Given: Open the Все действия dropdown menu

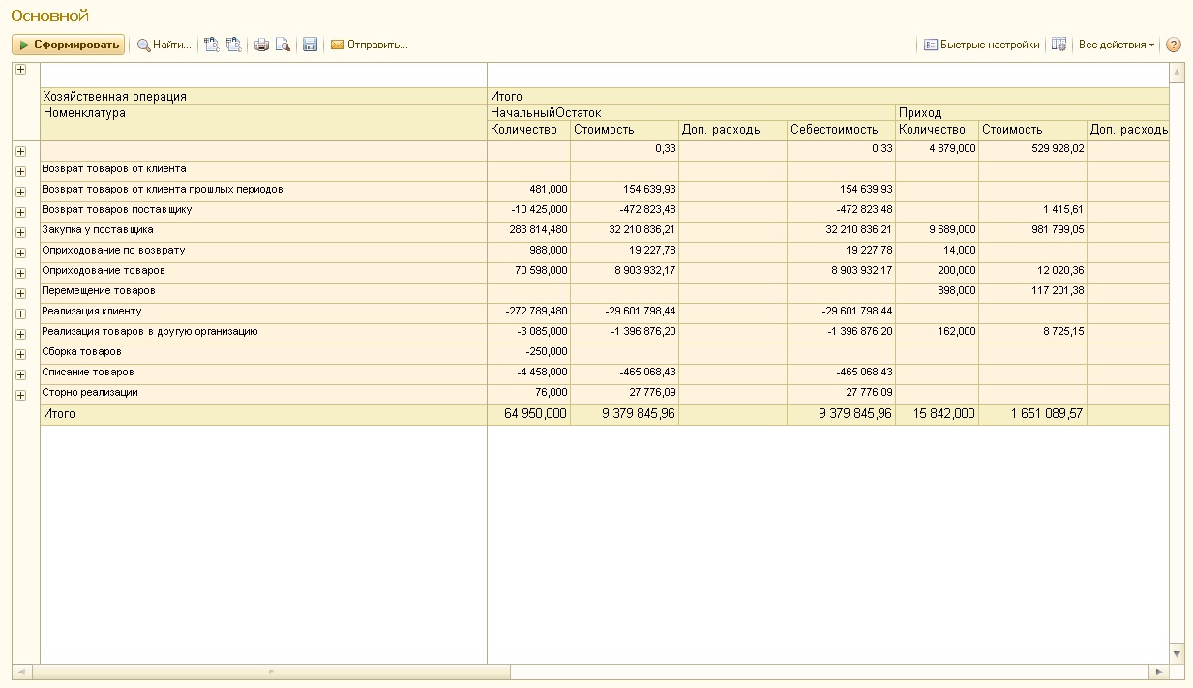Looking at the screenshot, I should pos(1116,45).
